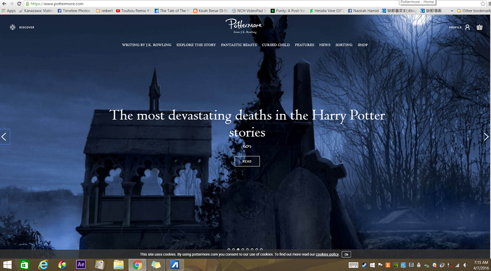
Task: Open the Discover compass icon
Action: pyautogui.click(x=13, y=27)
